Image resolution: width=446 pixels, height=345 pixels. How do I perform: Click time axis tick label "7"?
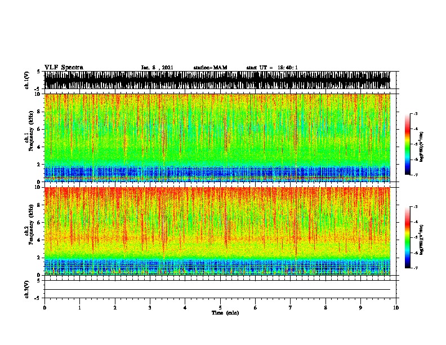(x=291, y=308)
